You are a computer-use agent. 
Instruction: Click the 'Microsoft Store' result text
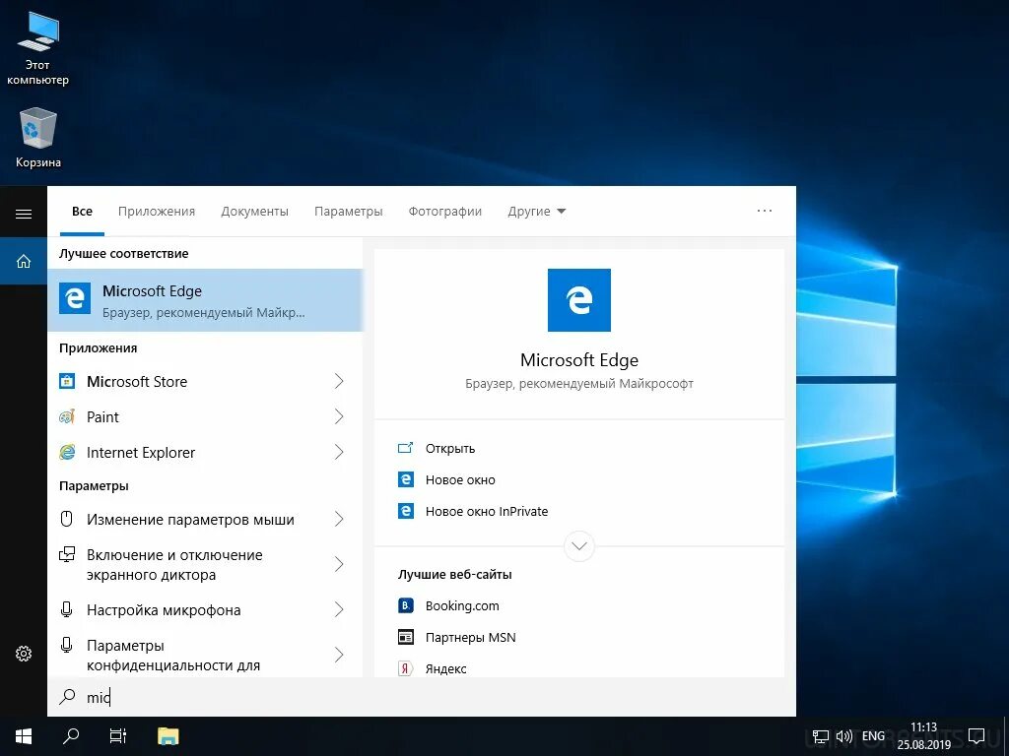[137, 382]
